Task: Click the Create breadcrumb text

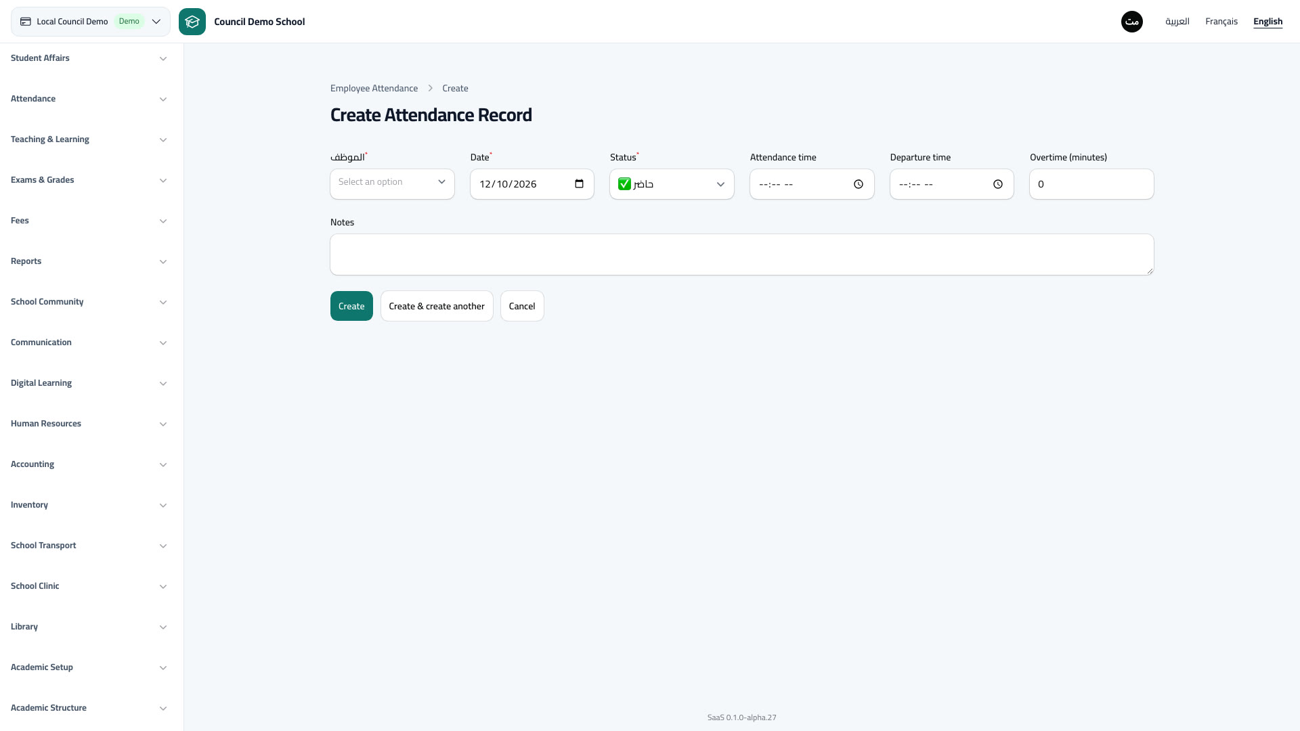Action: click(455, 89)
